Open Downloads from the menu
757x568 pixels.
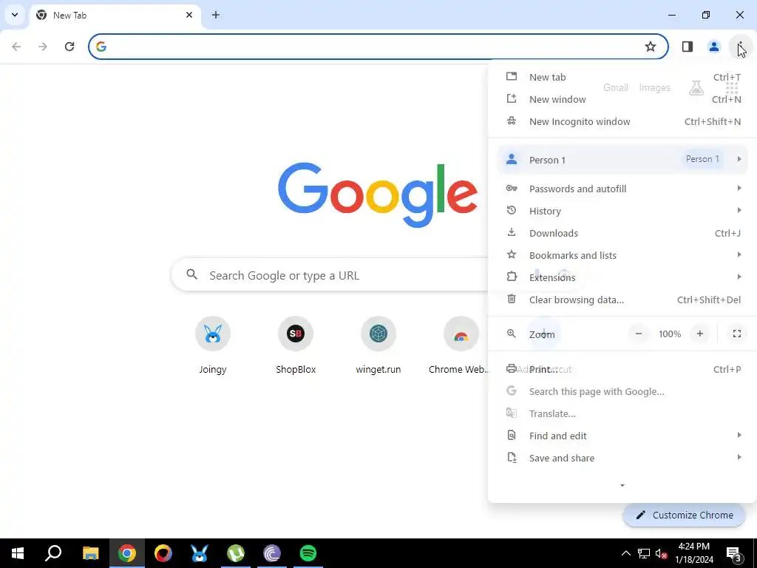(x=622, y=233)
